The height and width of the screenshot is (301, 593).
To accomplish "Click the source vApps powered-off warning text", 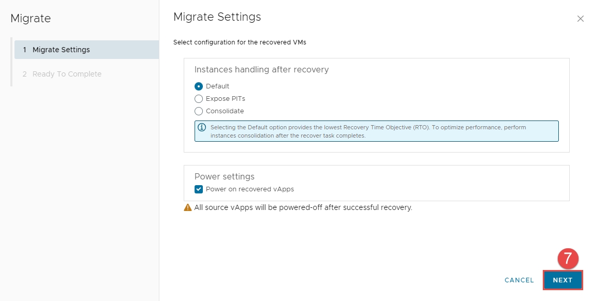I will point(303,207).
